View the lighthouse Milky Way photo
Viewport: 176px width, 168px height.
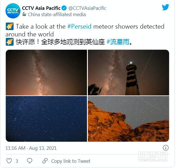[128, 73]
